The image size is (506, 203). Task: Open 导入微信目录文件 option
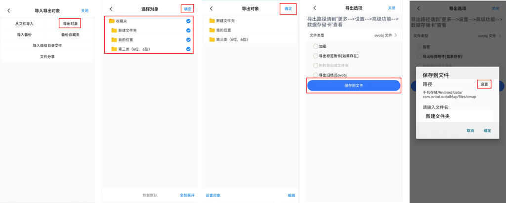pyautogui.click(x=47, y=45)
